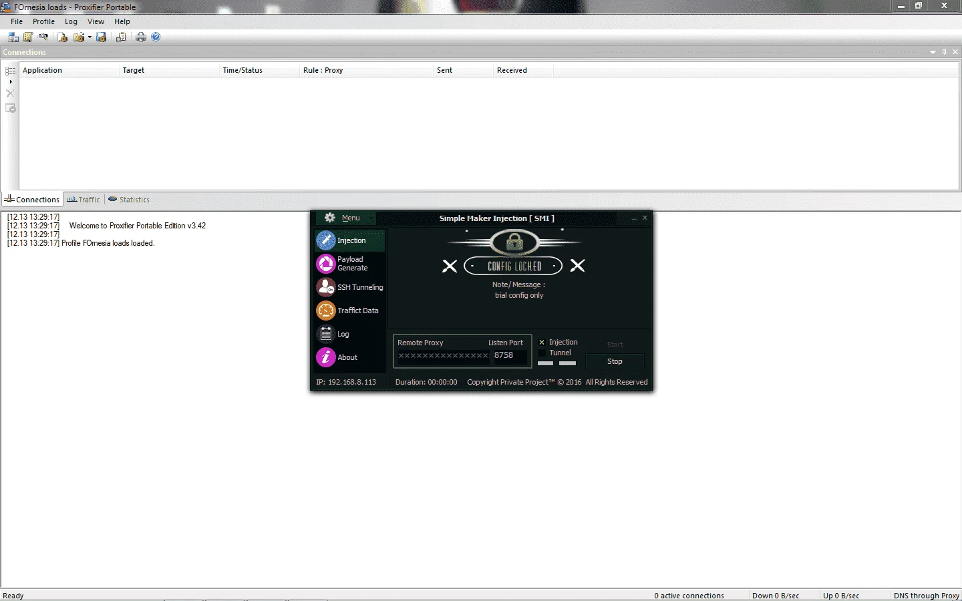Save profile with the floppy-disk icon

(x=102, y=37)
